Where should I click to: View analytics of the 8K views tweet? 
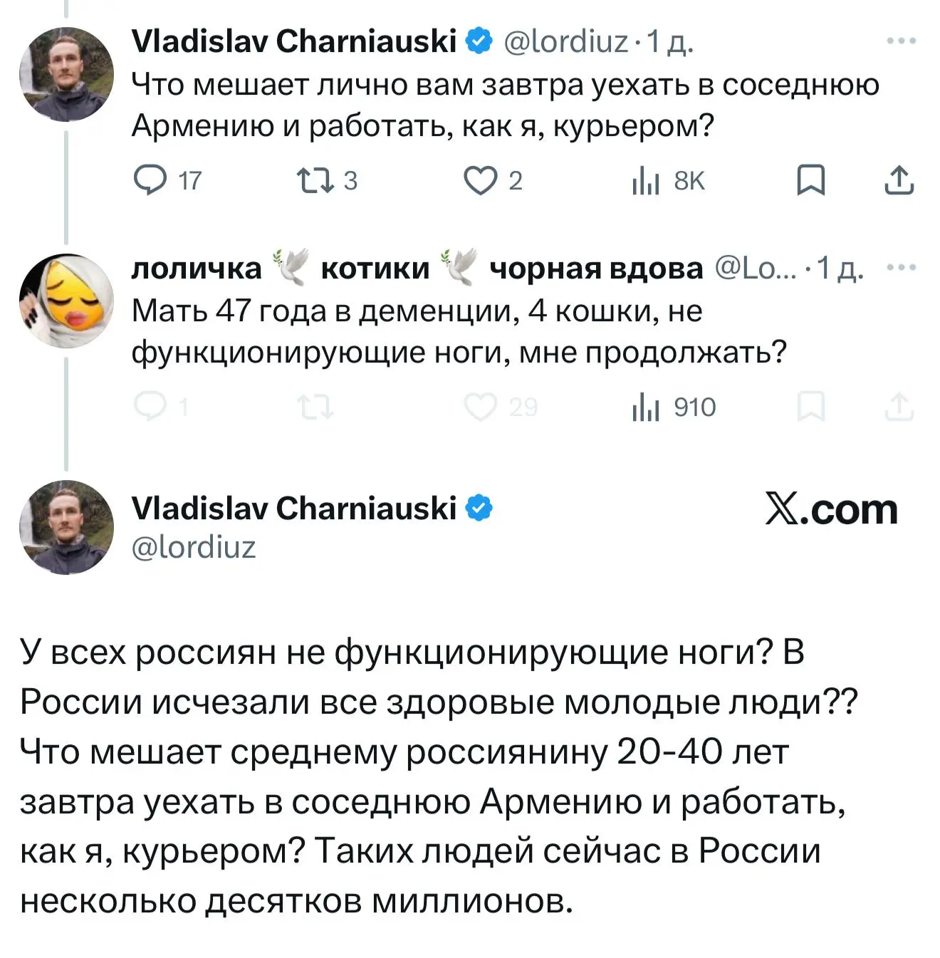point(645,182)
